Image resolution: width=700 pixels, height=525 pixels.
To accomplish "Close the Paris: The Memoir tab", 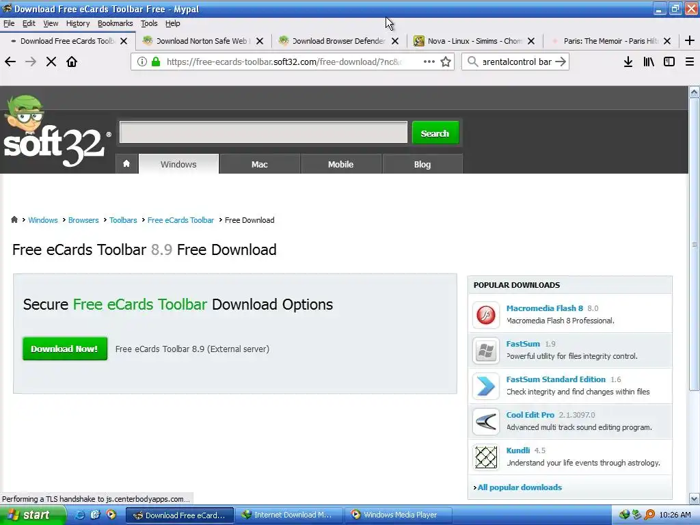I will click(x=667, y=41).
